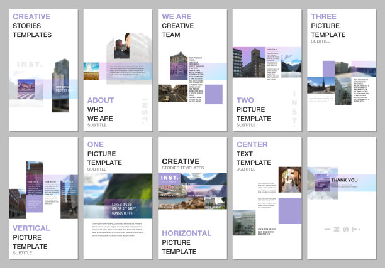The image size is (385, 268).
Task: Select the golden field landscape photo
Action: click(x=91, y=71)
